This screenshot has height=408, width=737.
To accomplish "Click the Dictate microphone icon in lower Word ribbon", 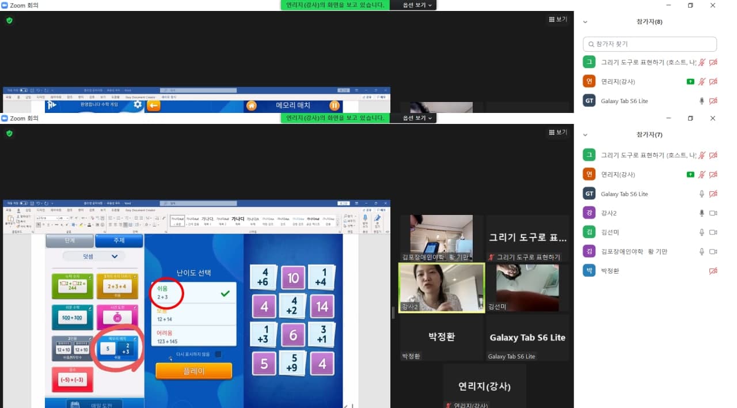I will point(364,219).
